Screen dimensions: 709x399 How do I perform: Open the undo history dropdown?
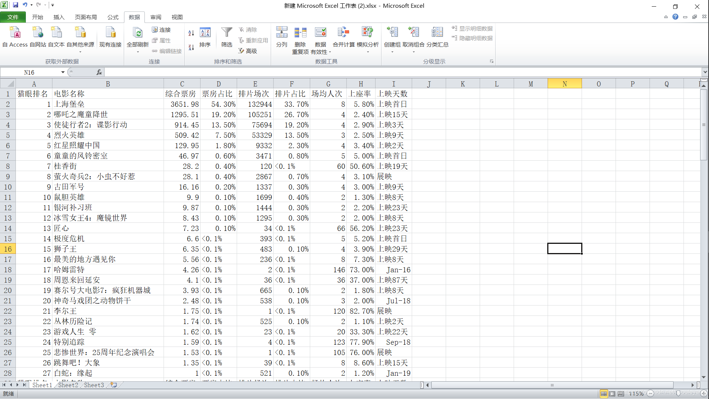pos(31,5)
